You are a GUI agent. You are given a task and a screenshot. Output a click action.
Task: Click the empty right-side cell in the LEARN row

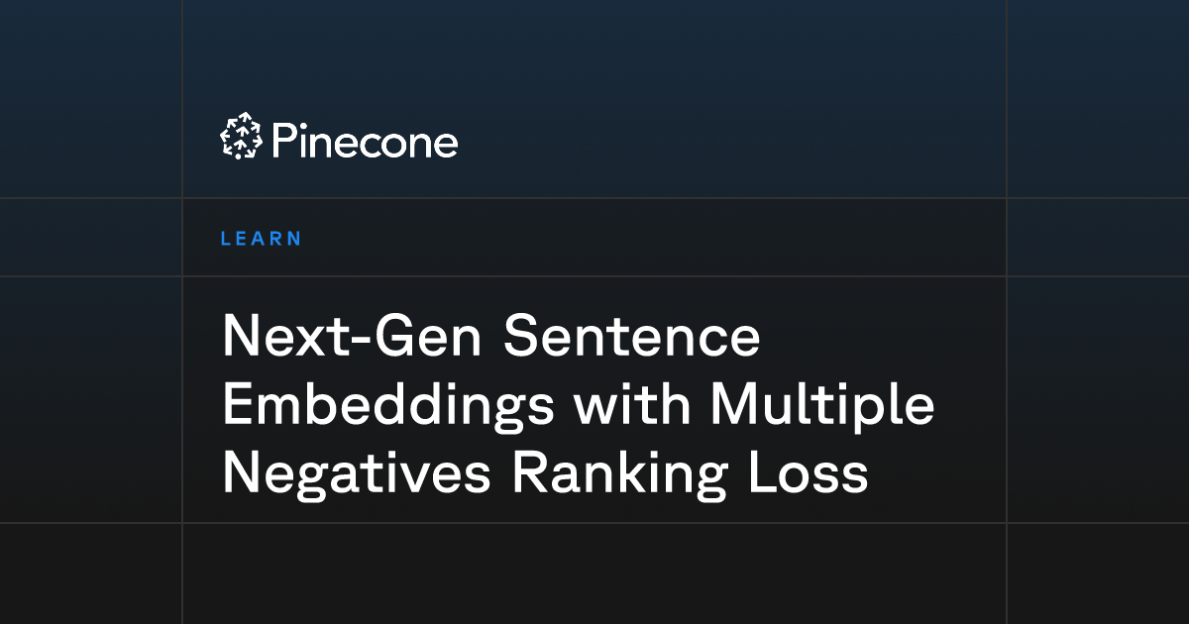click(x=1098, y=238)
